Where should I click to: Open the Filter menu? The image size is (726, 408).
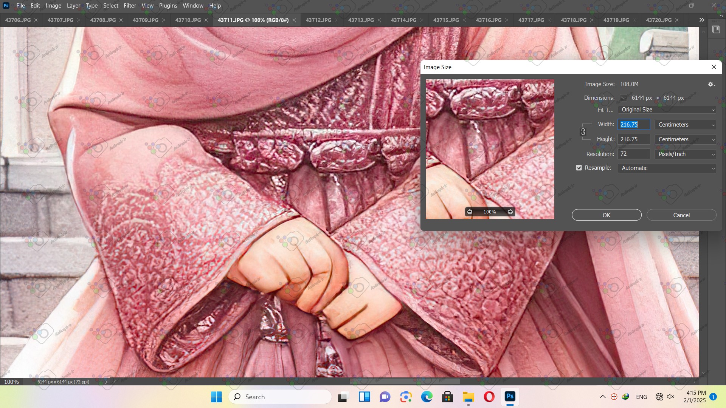click(x=130, y=6)
